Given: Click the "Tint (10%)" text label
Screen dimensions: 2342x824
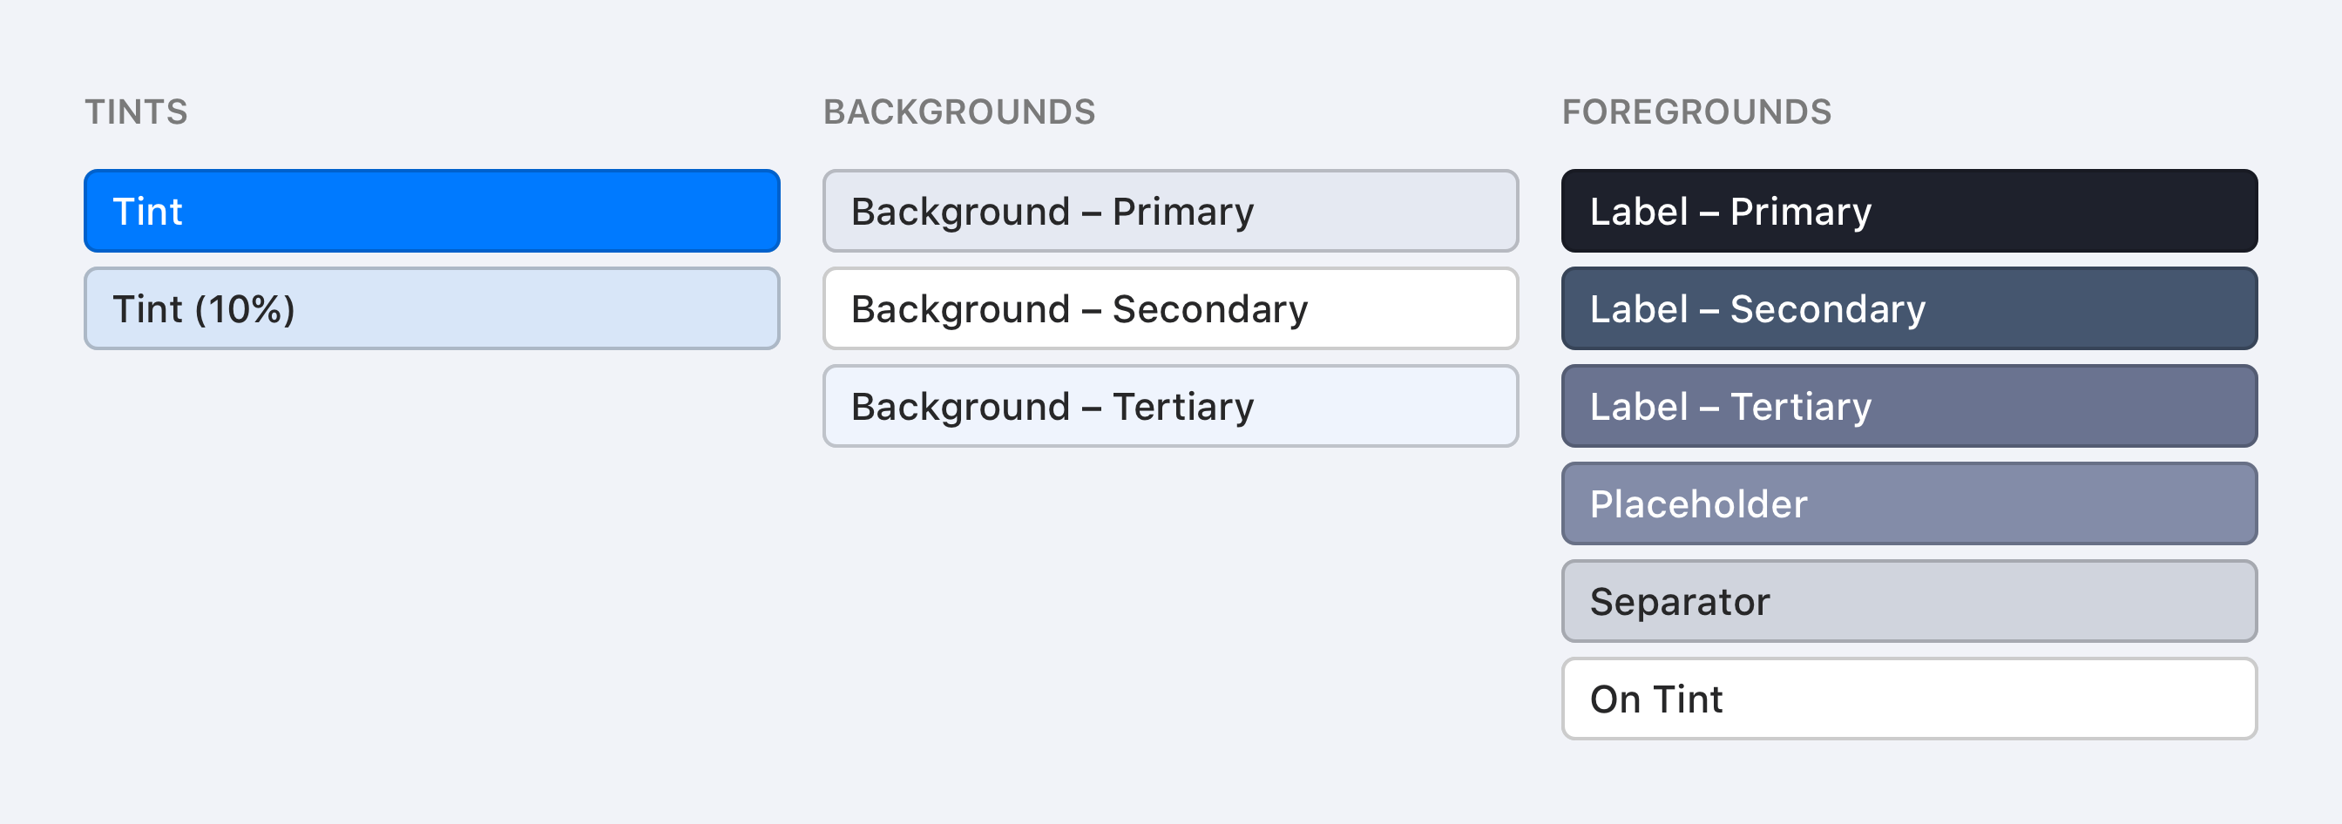Looking at the screenshot, I should click(x=204, y=309).
